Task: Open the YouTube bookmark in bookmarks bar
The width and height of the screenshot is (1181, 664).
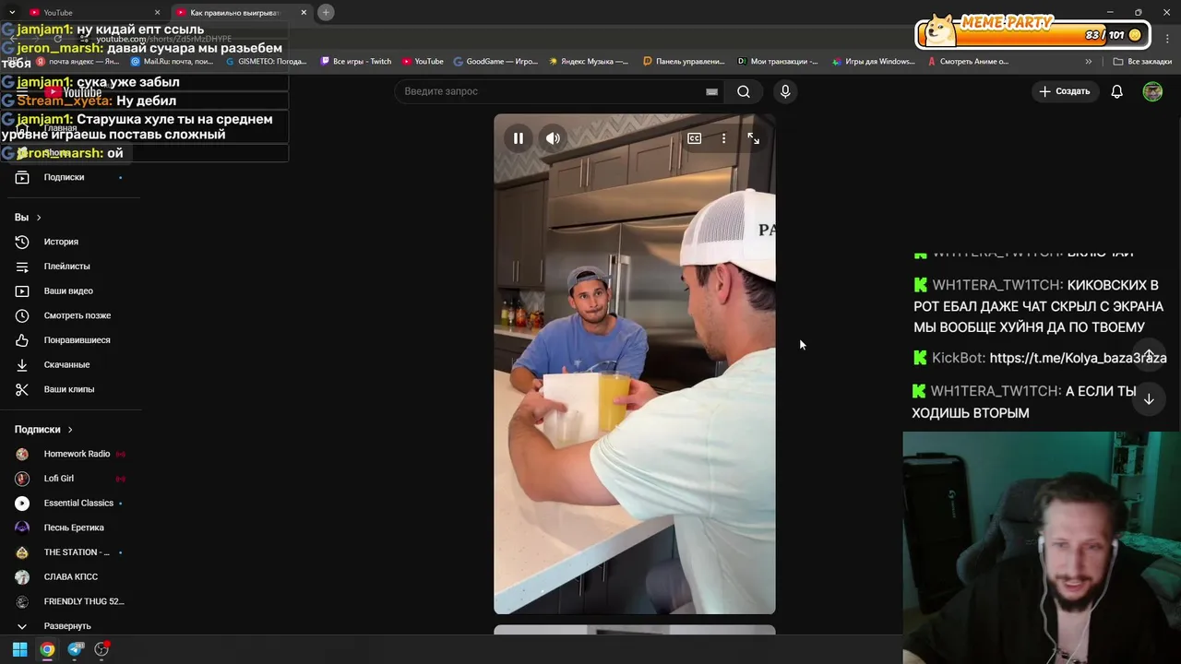Action: coord(423,62)
